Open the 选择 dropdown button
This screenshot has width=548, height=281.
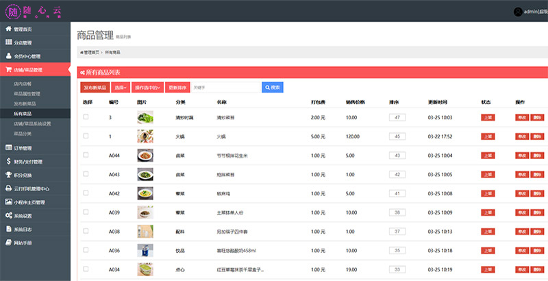(121, 88)
